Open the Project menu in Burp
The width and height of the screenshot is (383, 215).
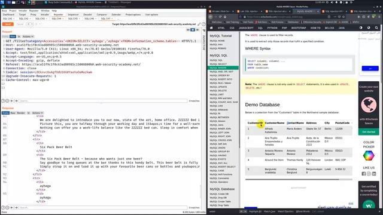[13, 11]
